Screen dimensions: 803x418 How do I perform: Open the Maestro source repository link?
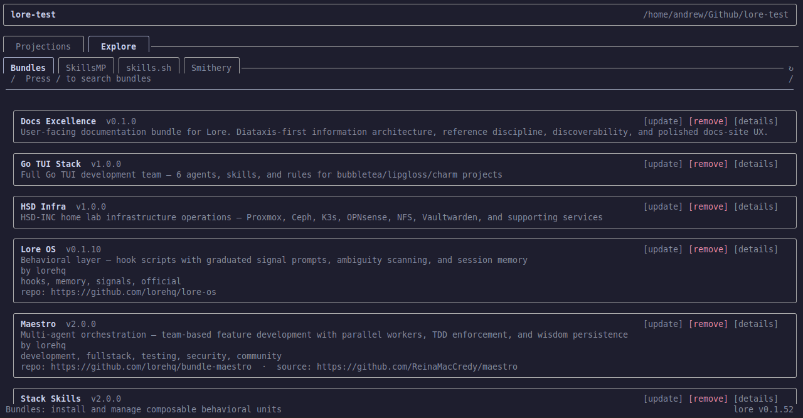tap(417, 367)
